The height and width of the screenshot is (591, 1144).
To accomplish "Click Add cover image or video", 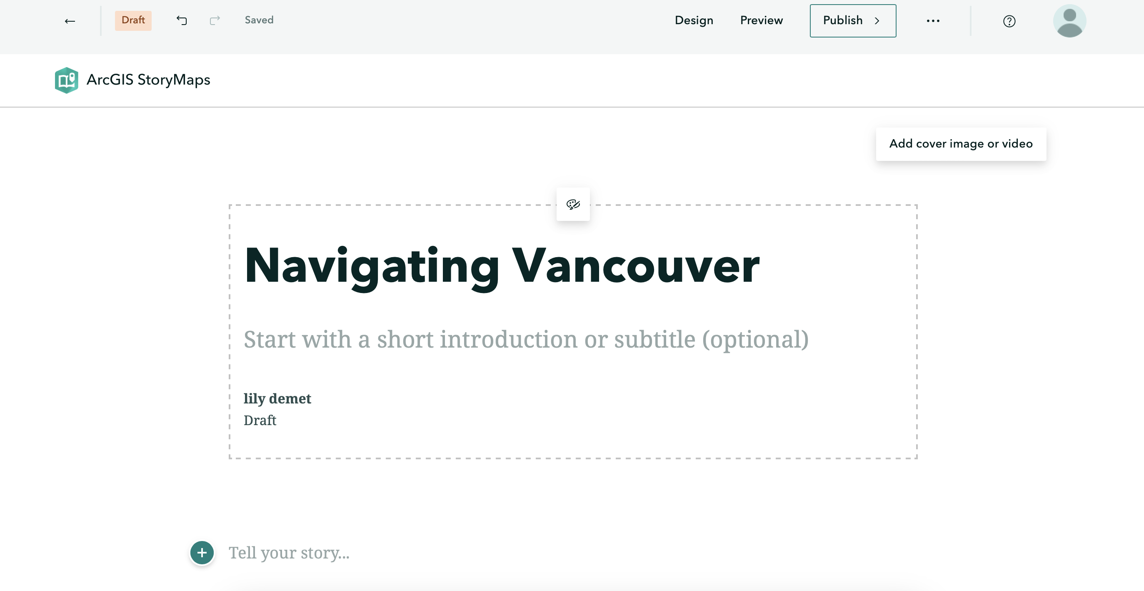I will pos(961,144).
